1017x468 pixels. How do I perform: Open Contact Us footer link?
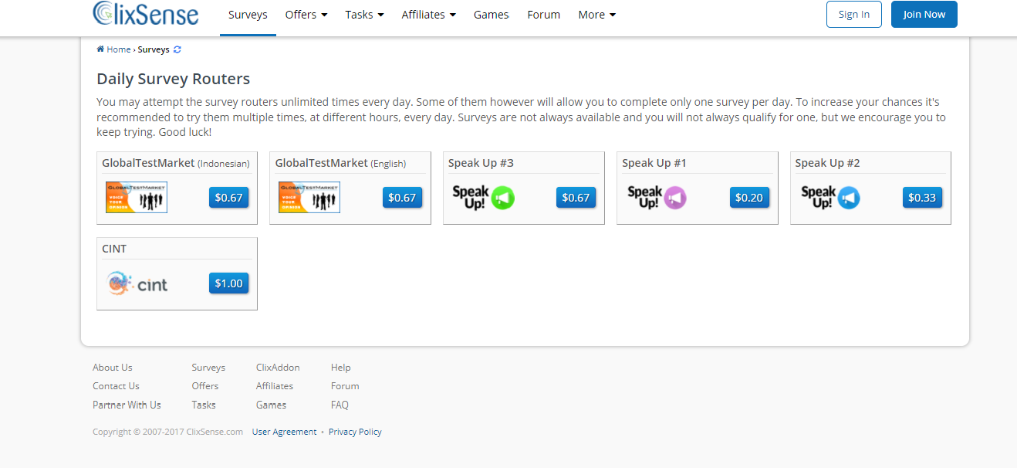[x=116, y=386]
